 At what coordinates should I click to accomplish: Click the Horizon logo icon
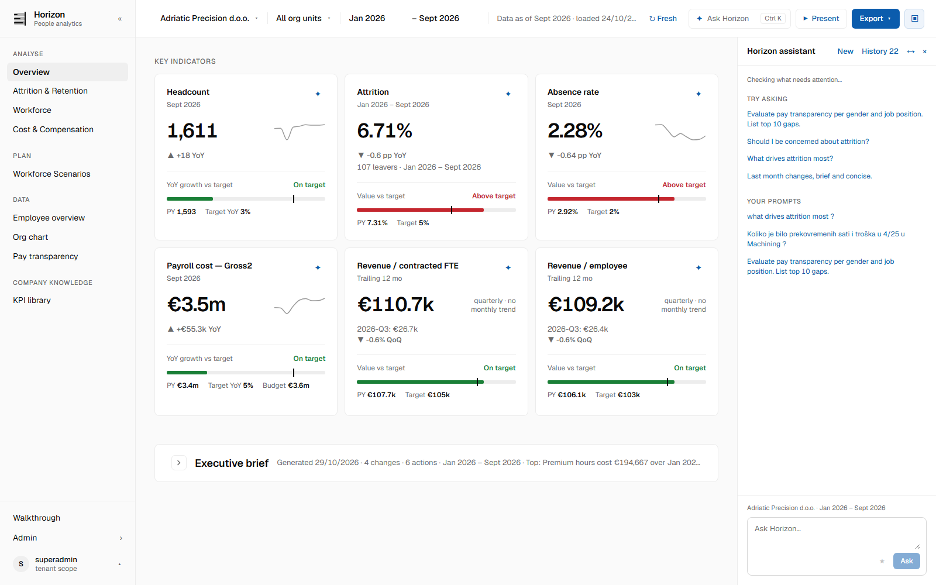pos(20,19)
